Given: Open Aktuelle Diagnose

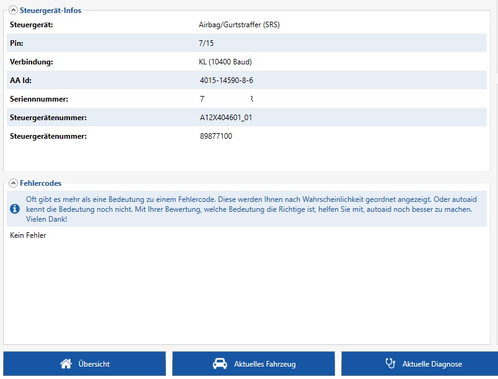Looking at the screenshot, I should point(419,364).
